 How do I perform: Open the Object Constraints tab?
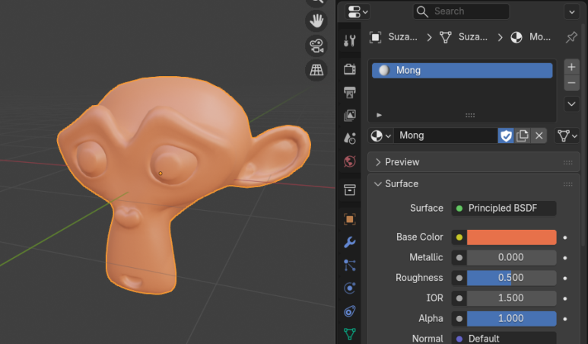pyautogui.click(x=349, y=311)
